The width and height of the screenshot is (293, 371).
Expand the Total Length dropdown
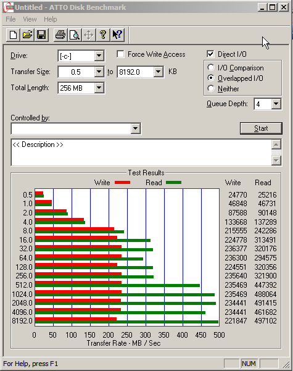pos(99,88)
